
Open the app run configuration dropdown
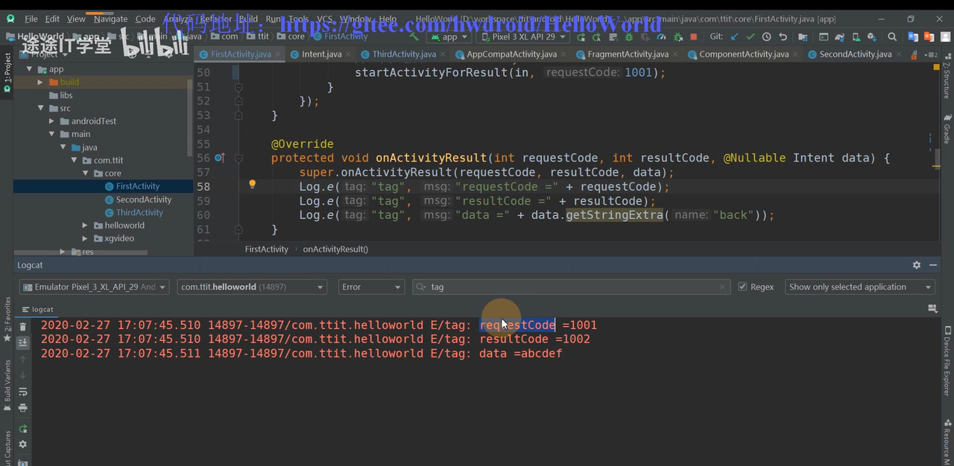tap(449, 36)
